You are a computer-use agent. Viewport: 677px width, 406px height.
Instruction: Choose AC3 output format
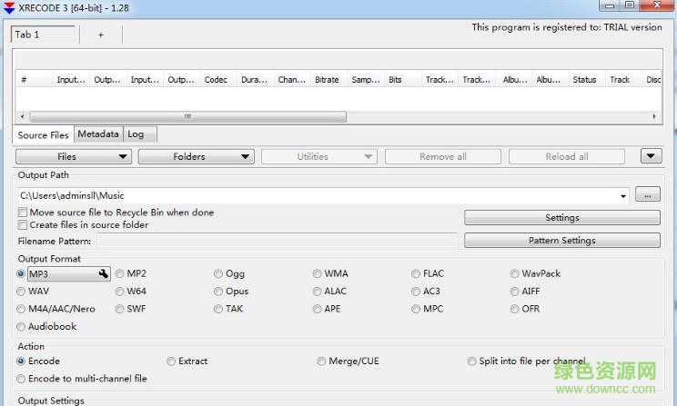click(x=416, y=292)
